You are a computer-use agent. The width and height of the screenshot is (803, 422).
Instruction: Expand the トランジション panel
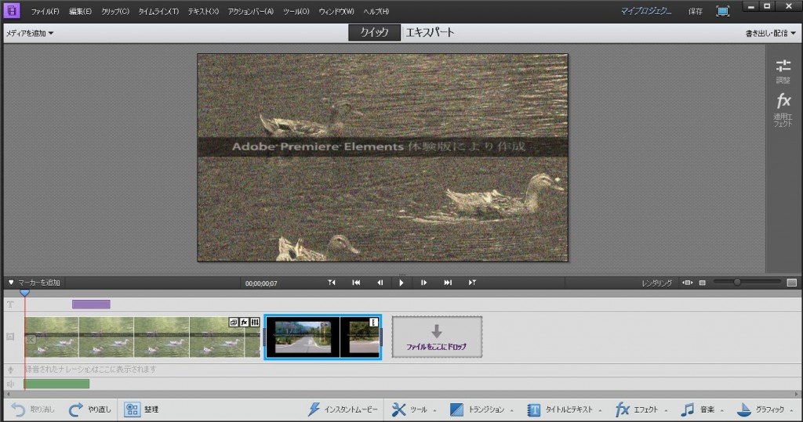pos(481,409)
